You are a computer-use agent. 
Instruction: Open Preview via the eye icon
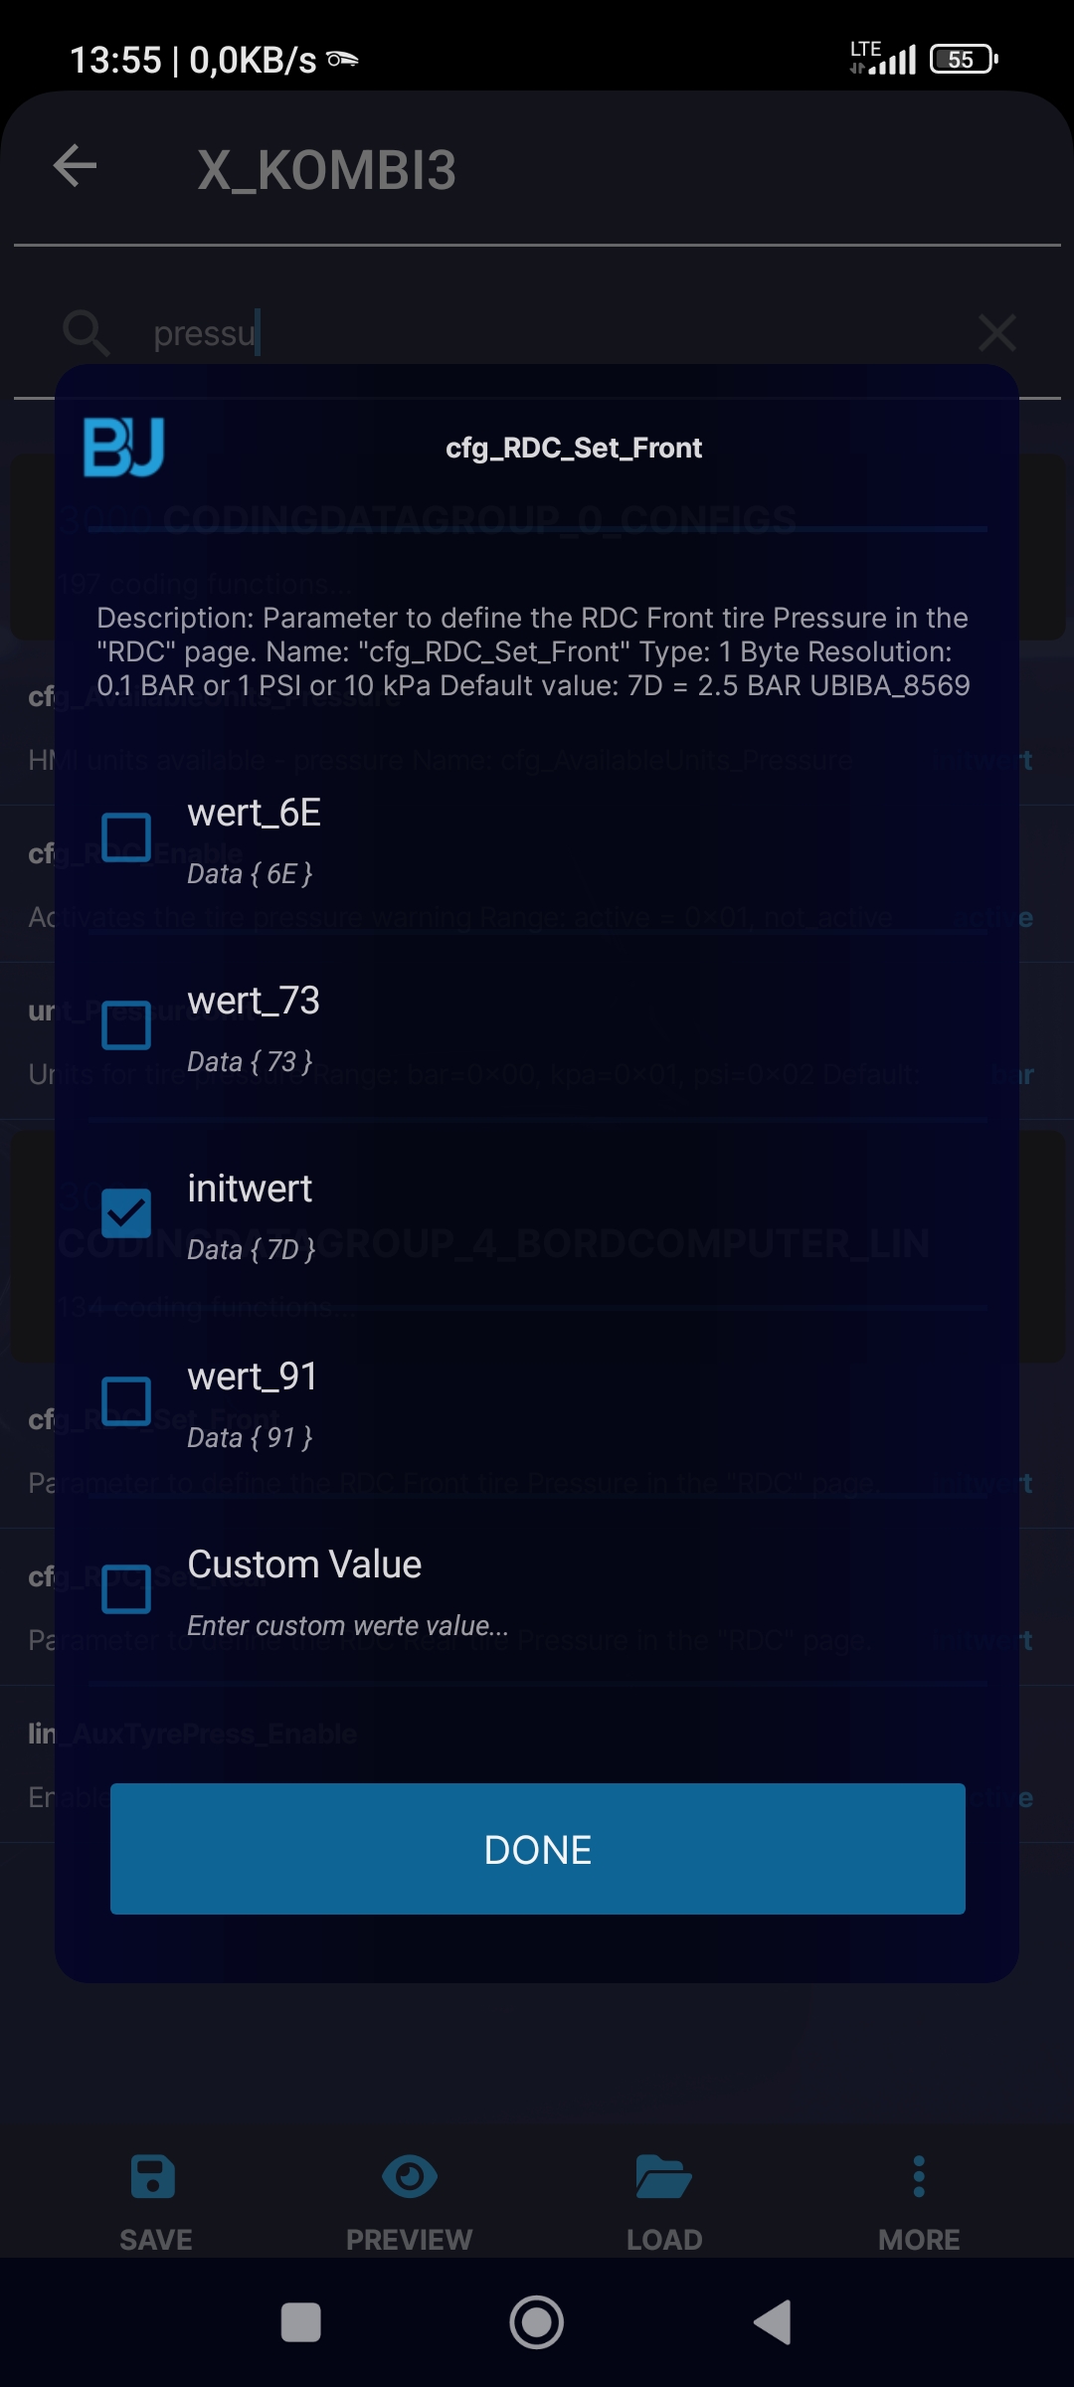coord(409,2177)
